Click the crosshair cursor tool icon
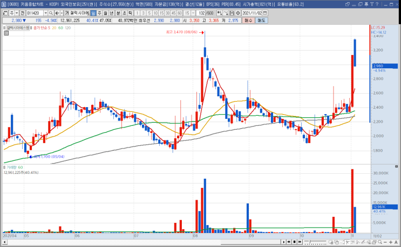This screenshot has height=247, width=401. click(347, 242)
